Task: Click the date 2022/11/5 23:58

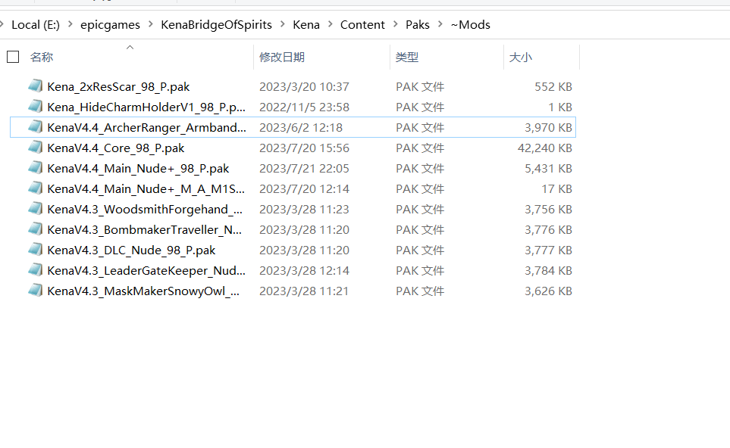Action: (x=304, y=107)
